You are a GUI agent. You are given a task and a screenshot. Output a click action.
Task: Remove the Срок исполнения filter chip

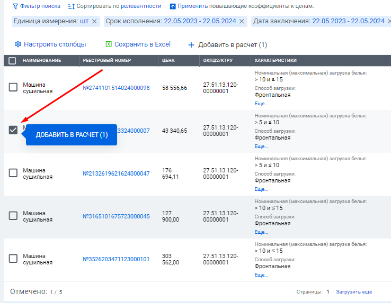(x=242, y=21)
